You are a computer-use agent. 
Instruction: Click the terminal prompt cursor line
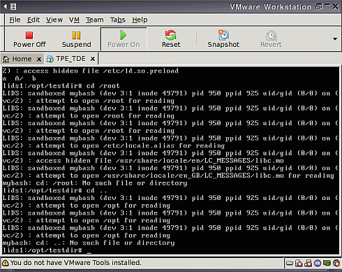47,250
